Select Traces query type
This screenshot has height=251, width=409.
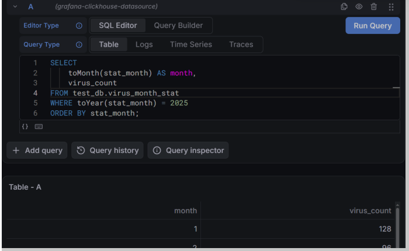click(x=241, y=44)
